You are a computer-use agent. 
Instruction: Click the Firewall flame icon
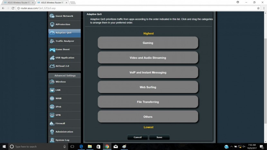(52, 123)
